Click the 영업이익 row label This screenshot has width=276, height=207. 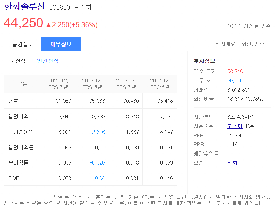click(x=18, y=116)
